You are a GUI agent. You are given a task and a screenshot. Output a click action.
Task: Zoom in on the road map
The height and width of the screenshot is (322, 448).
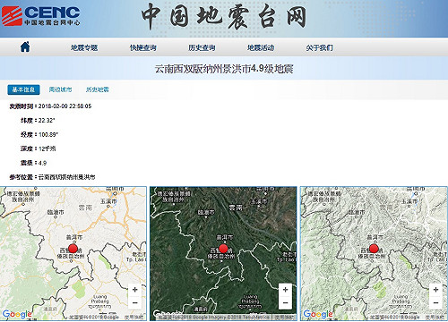134,290
